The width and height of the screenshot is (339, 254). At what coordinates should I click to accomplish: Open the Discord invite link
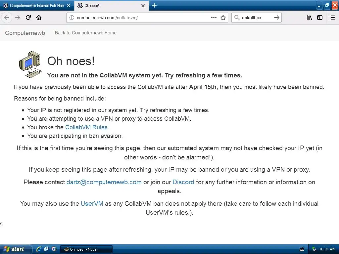[183, 182]
